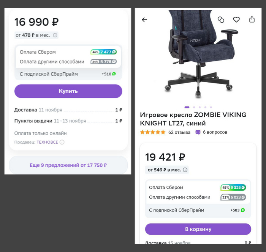Click the five-star rating
Screen dimensions: 266x252
(x=153, y=132)
